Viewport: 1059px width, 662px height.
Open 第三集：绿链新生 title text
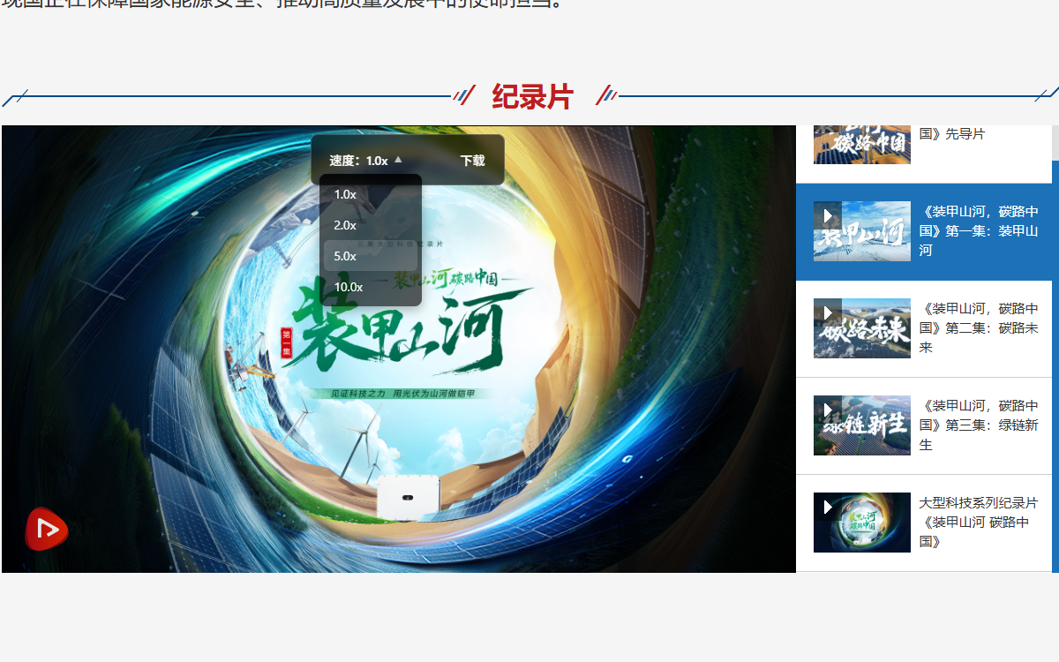pyautogui.click(x=978, y=425)
